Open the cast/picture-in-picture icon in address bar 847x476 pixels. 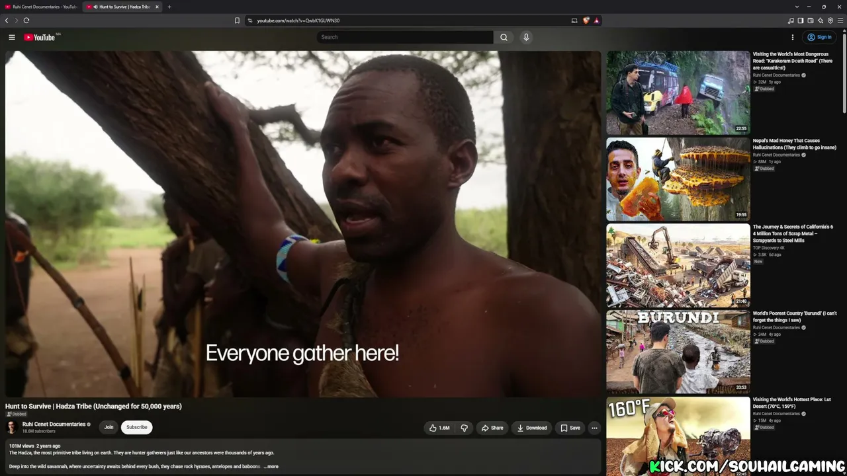pyautogui.click(x=574, y=20)
